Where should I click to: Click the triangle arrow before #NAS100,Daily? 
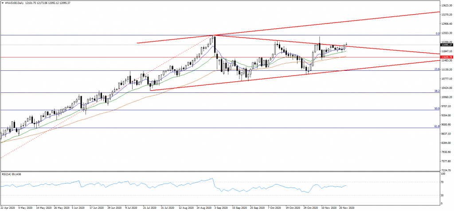(2, 2)
